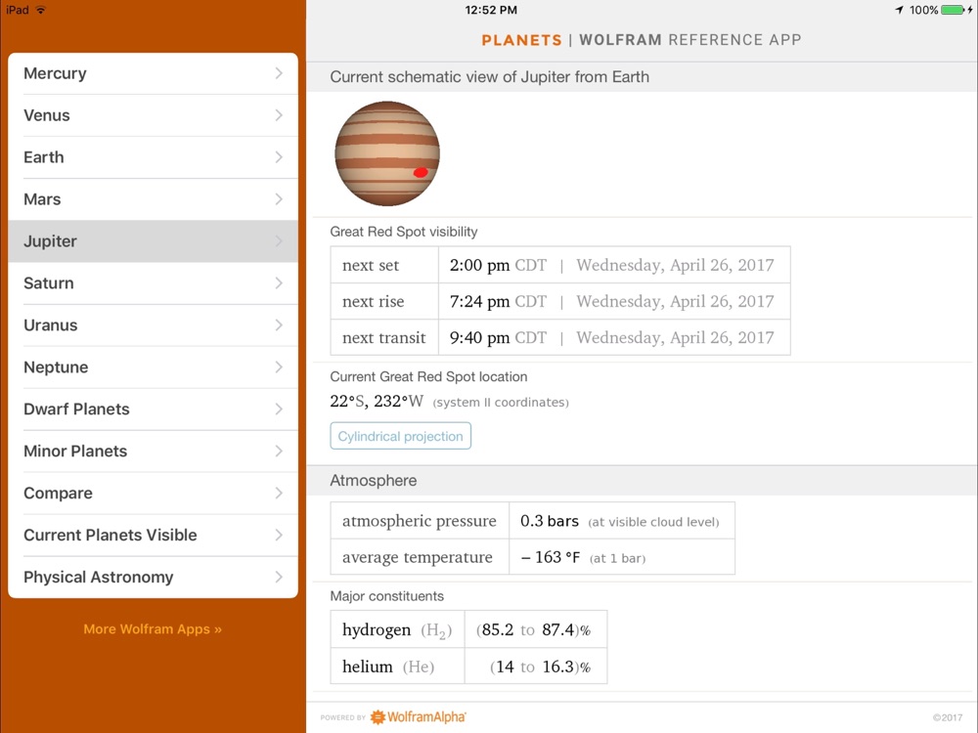
Task: Click the chevron beside Saturn
Action: pyautogui.click(x=279, y=283)
